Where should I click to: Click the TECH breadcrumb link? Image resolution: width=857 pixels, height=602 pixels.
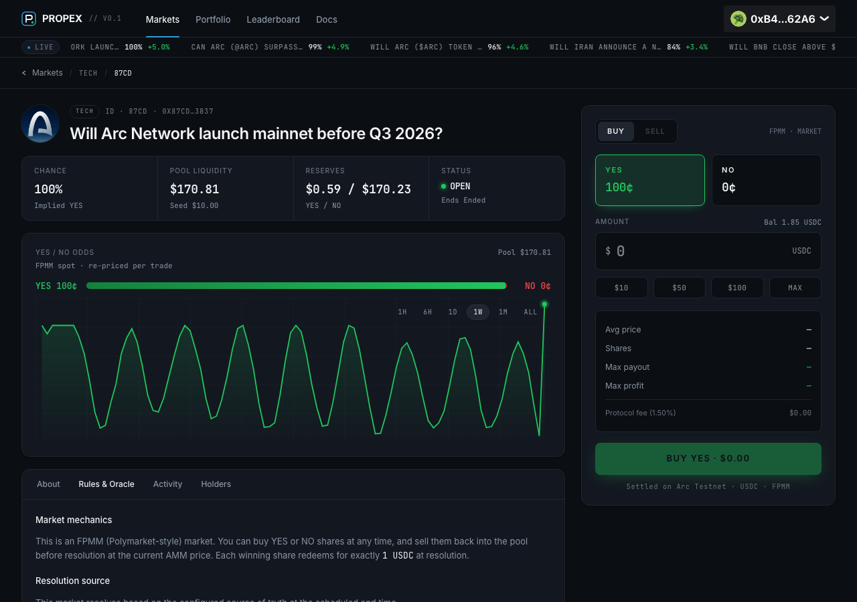pos(88,73)
